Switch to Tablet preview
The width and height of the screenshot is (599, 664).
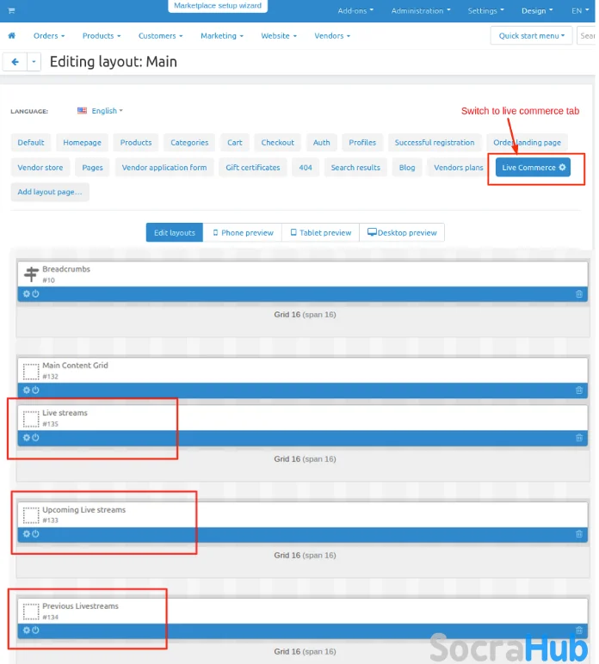321,232
